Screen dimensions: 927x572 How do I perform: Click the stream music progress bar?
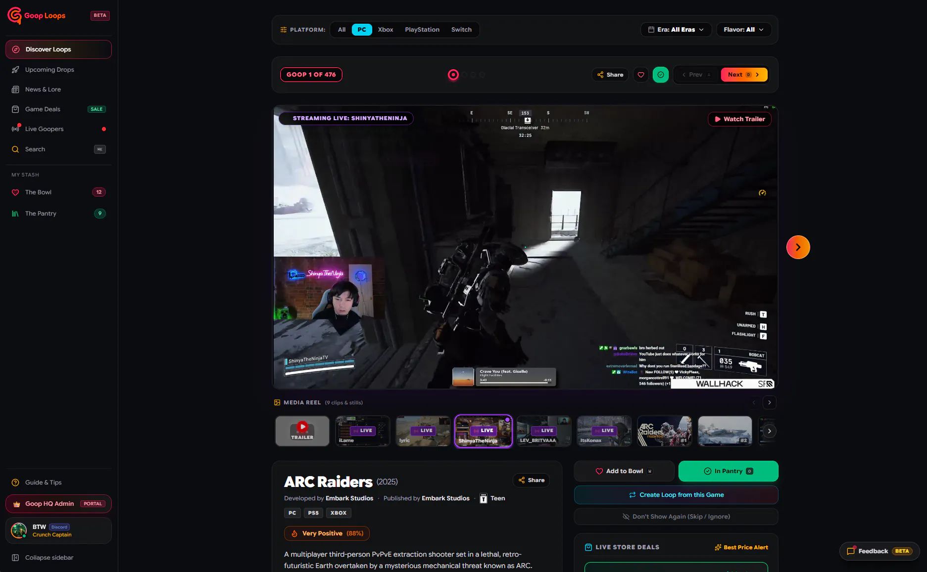coord(515,382)
